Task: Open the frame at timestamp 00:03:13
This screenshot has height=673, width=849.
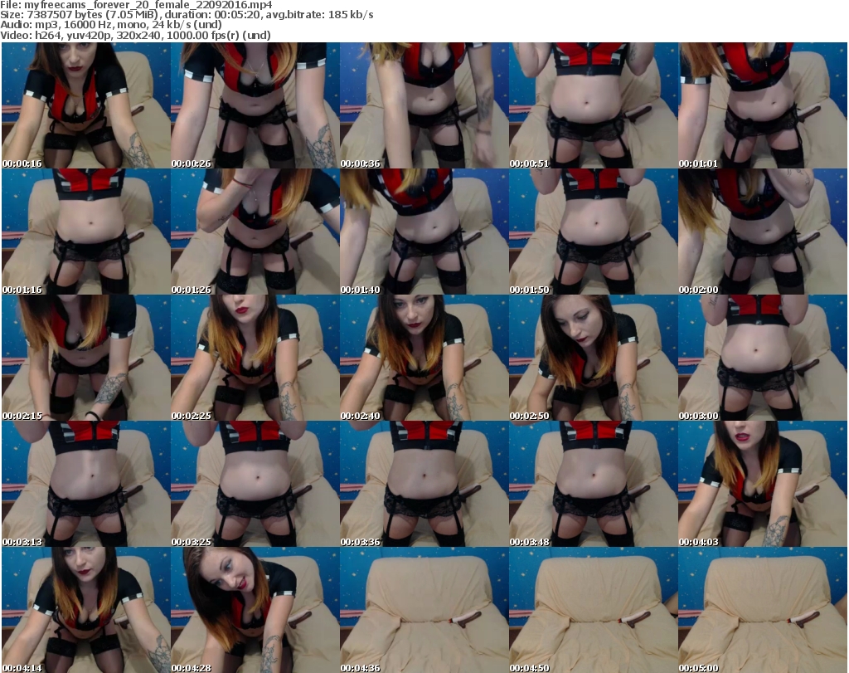Action: point(85,484)
